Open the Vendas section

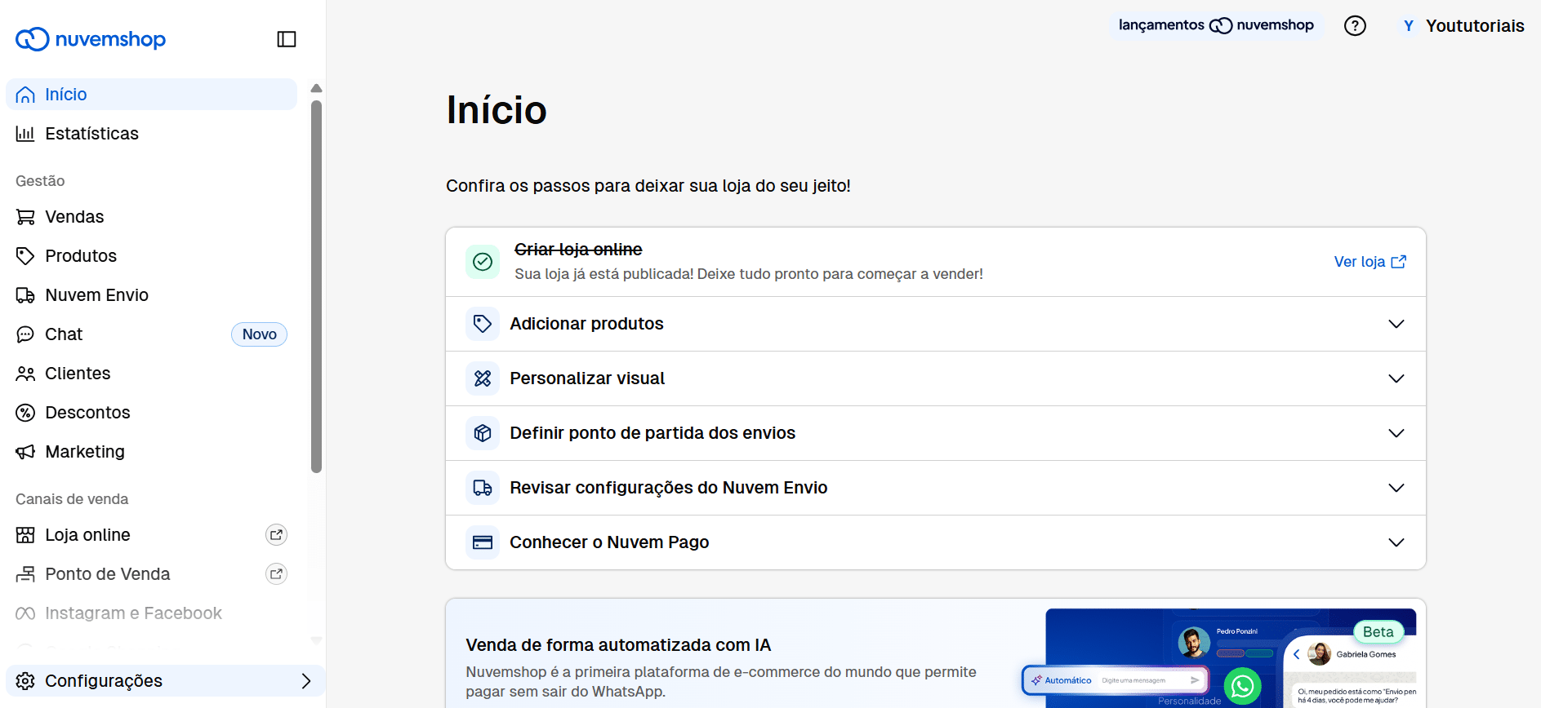pyautogui.click(x=152, y=217)
